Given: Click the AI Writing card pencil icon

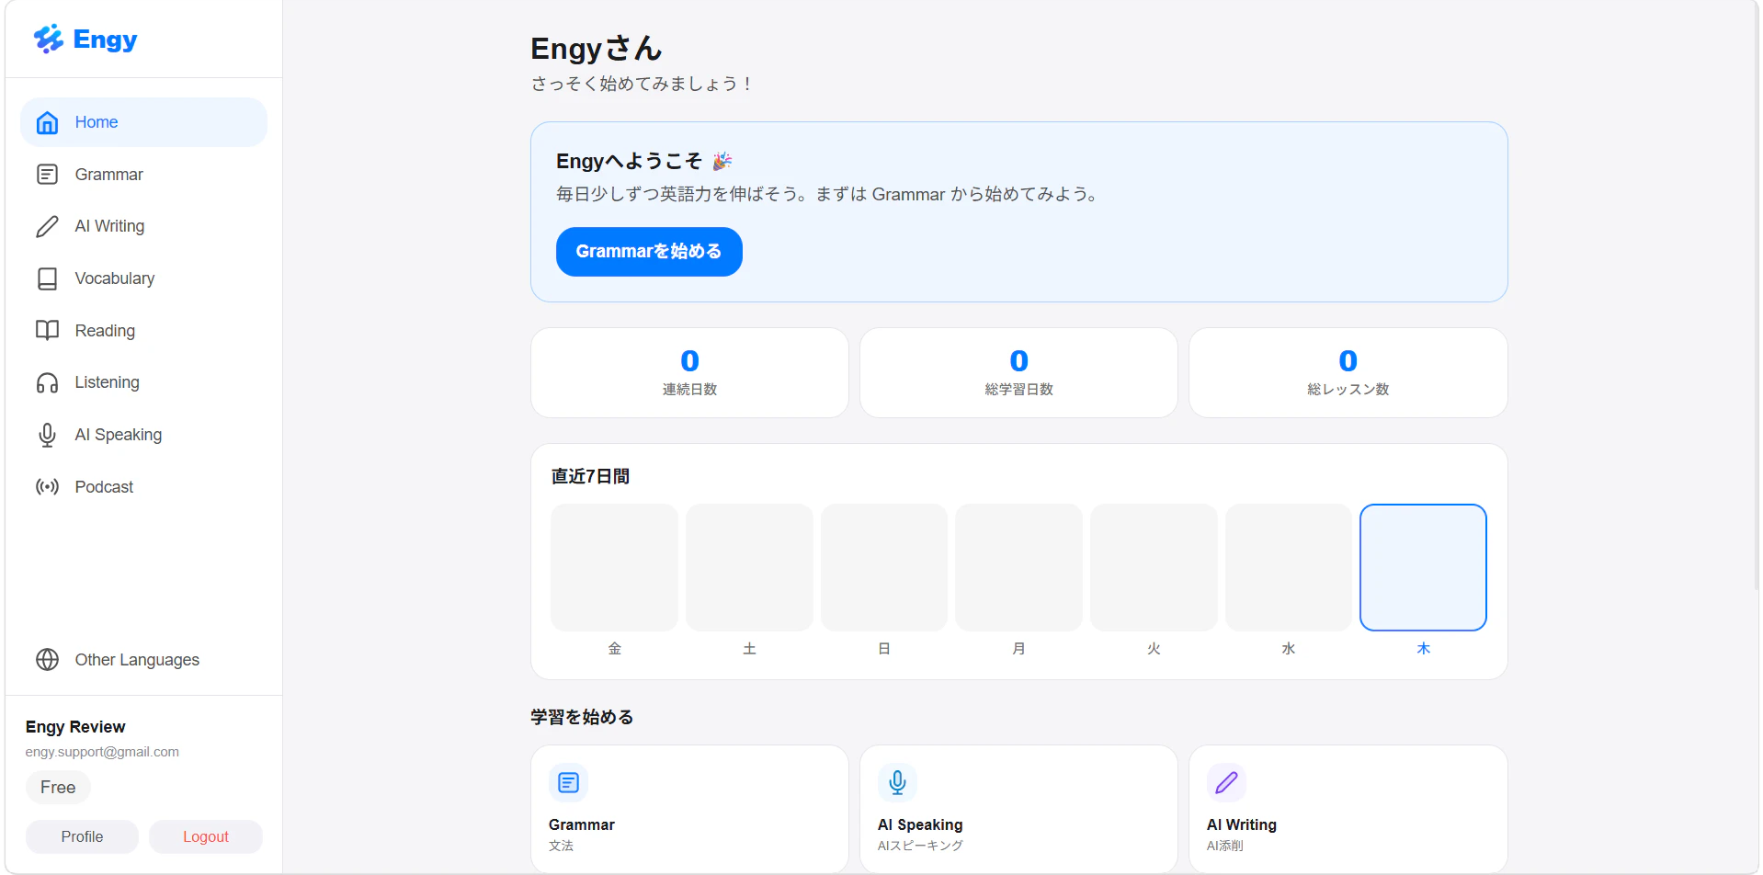Looking at the screenshot, I should (x=1226, y=783).
